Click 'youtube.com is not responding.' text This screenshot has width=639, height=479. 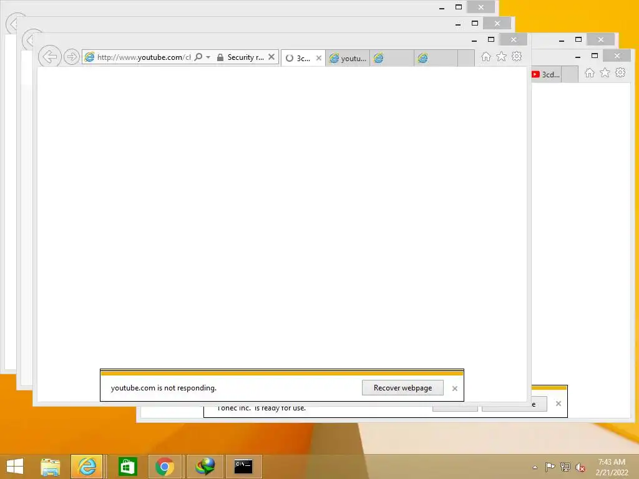(x=163, y=388)
